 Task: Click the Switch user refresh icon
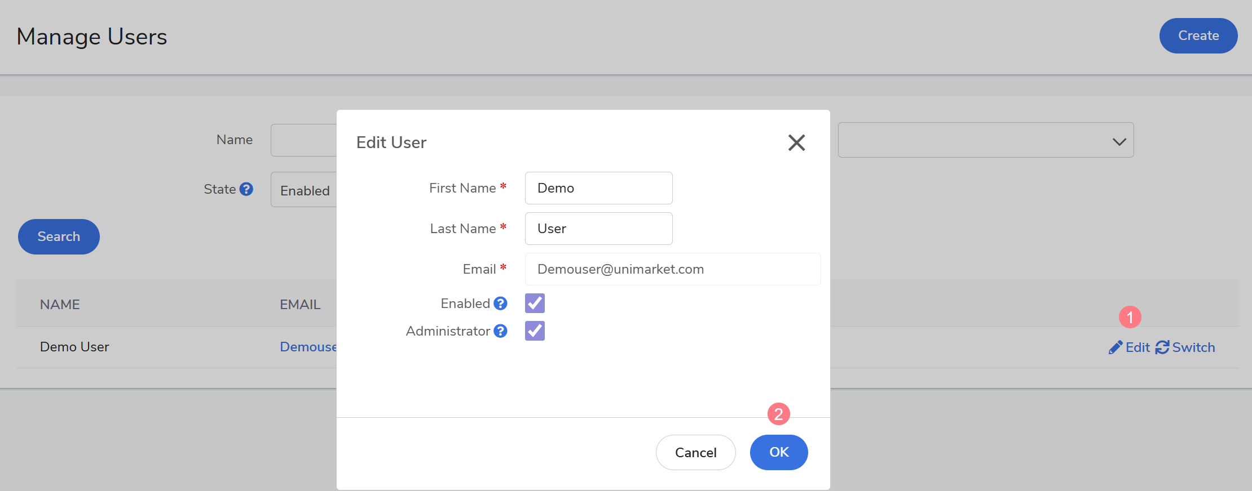(x=1162, y=347)
